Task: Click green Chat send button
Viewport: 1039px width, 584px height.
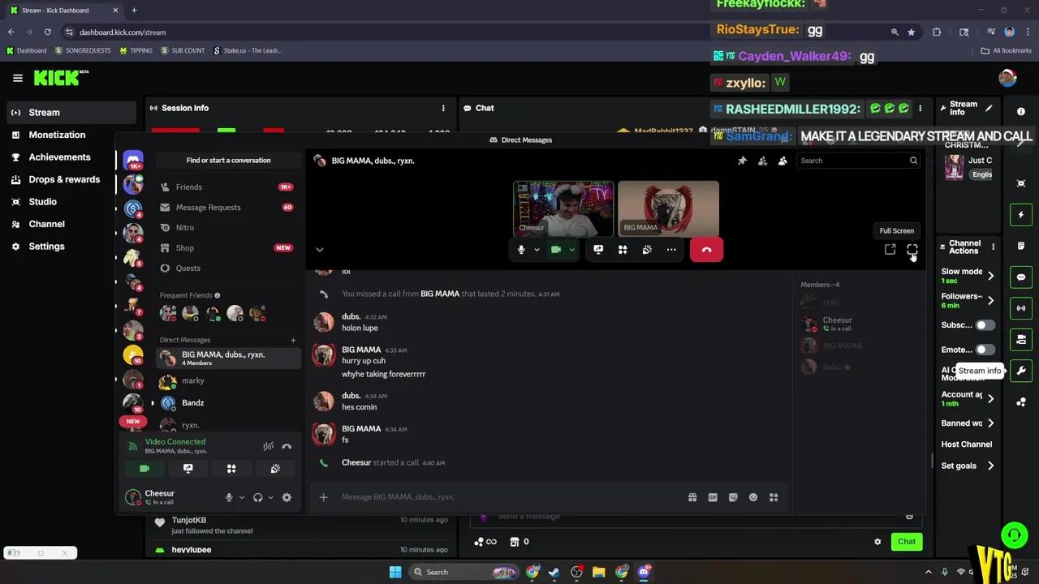Action: coord(907,542)
